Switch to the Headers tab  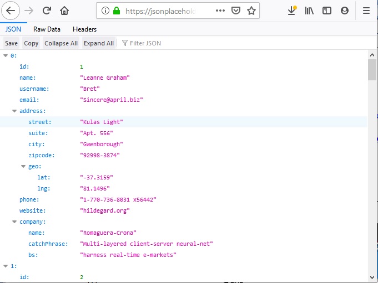(84, 29)
